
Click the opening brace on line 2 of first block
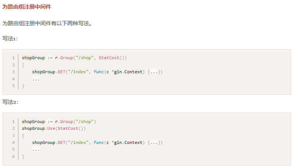[x=23, y=65]
